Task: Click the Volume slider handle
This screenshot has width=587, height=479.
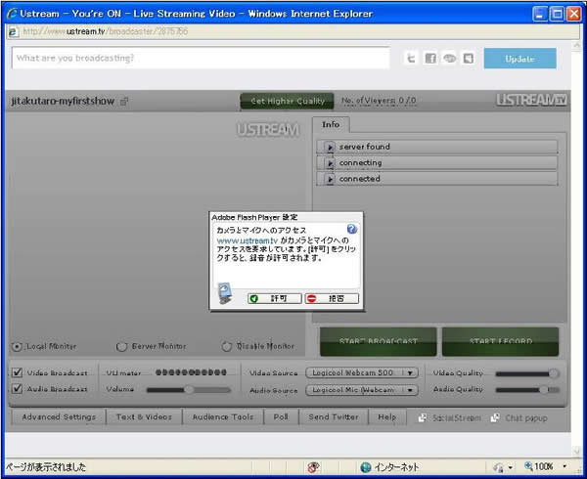Action: click(189, 390)
